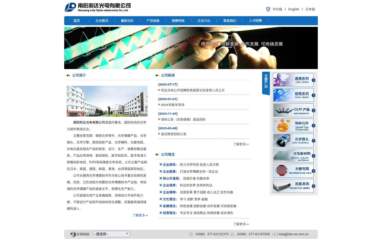The width and height of the screenshot is (382, 239).
Task: Click the hero banner image
Action: (191, 48)
